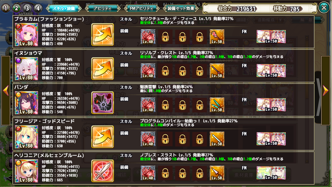Switch to FMアビリティ tab

tap(141, 8)
